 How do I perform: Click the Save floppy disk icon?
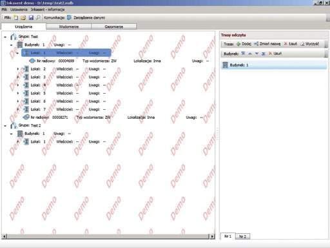point(31,17)
